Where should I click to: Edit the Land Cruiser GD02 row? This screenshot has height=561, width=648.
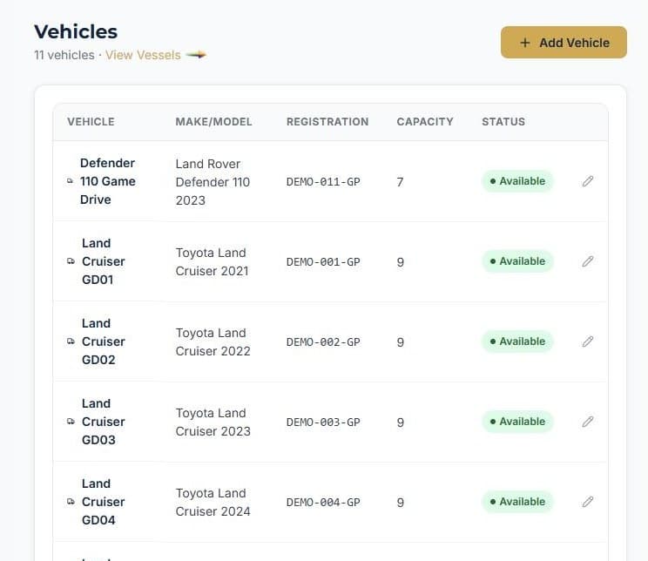[588, 341]
